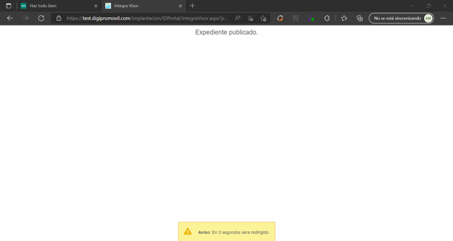This screenshot has width=453, height=241.
Task: Open the Favorites list icon
Action: (x=344, y=18)
